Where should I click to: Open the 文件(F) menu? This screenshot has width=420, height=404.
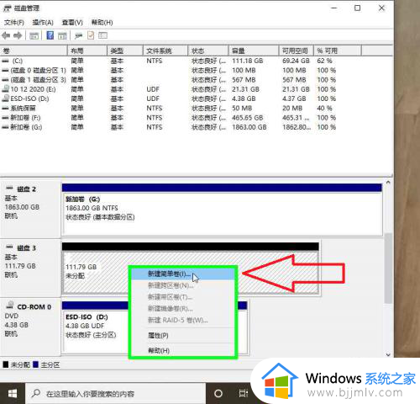[14, 23]
